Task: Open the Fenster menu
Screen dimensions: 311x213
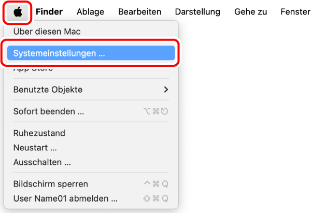Action: tap(295, 11)
